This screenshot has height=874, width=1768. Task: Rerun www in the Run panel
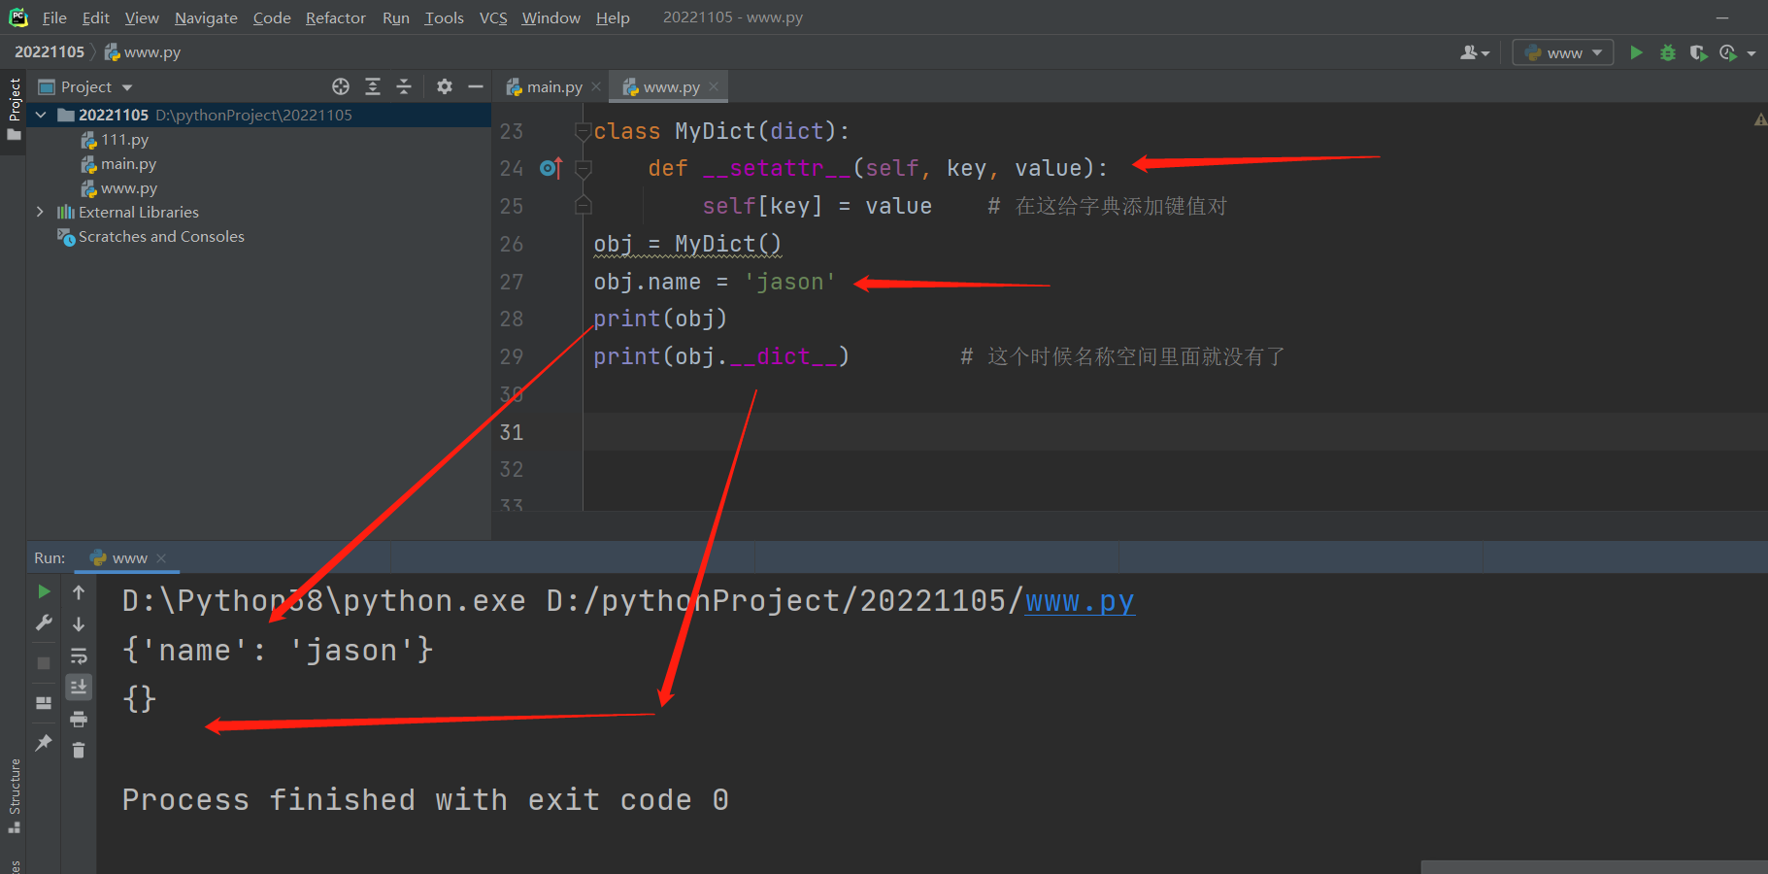[x=44, y=591]
